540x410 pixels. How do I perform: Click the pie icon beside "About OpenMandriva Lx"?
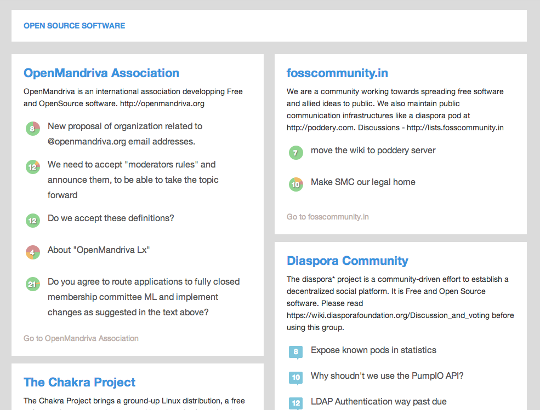(33, 252)
